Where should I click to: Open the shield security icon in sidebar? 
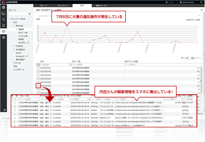(x=4, y=7)
